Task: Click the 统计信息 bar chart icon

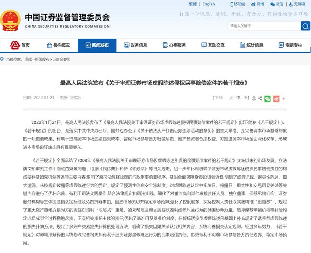Action: pyautogui.click(x=243, y=45)
